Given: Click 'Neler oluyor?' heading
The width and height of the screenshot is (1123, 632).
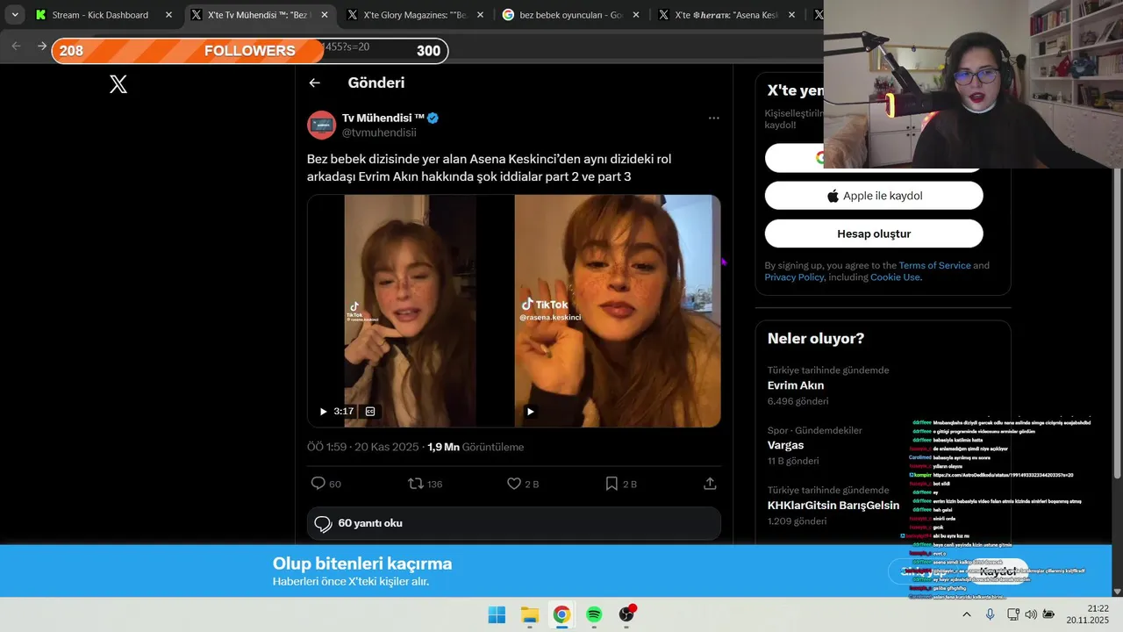Looking at the screenshot, I should pos(816,338).
